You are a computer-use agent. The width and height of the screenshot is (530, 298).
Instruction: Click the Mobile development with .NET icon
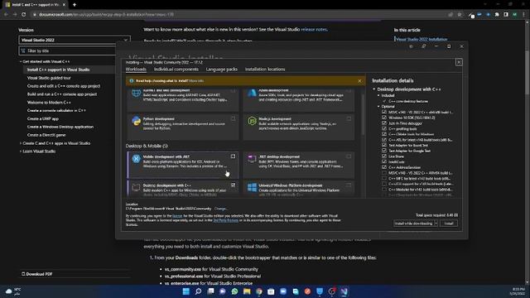pos(136,159)
